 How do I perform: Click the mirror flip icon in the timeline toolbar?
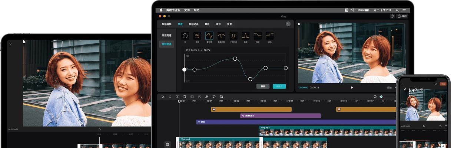click(207, 97)
